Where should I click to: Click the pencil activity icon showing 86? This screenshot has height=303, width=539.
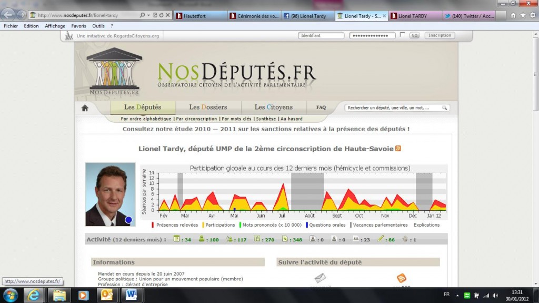[x=380, y=239]
